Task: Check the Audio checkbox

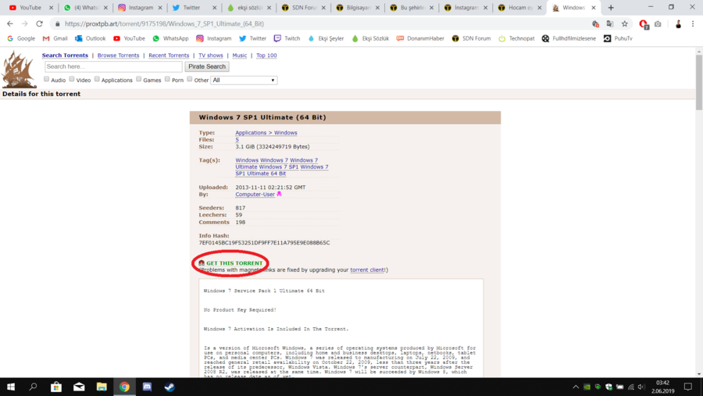Action: (46, 79)
